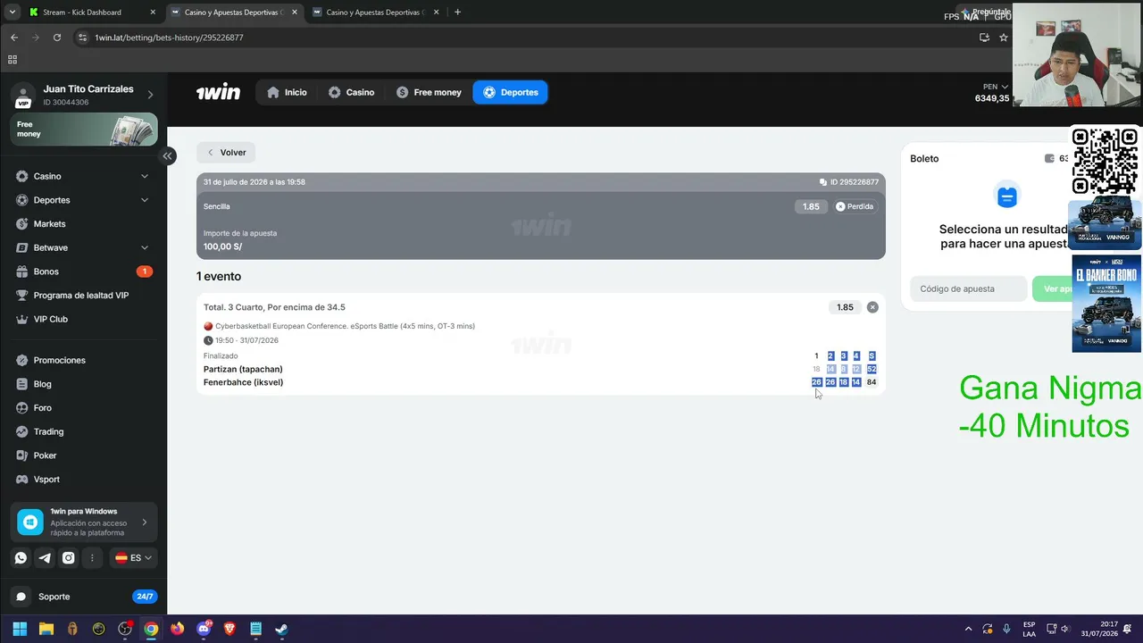Go to the Casino header tab
Viewport: 1143px width, 643px height.
351,92
